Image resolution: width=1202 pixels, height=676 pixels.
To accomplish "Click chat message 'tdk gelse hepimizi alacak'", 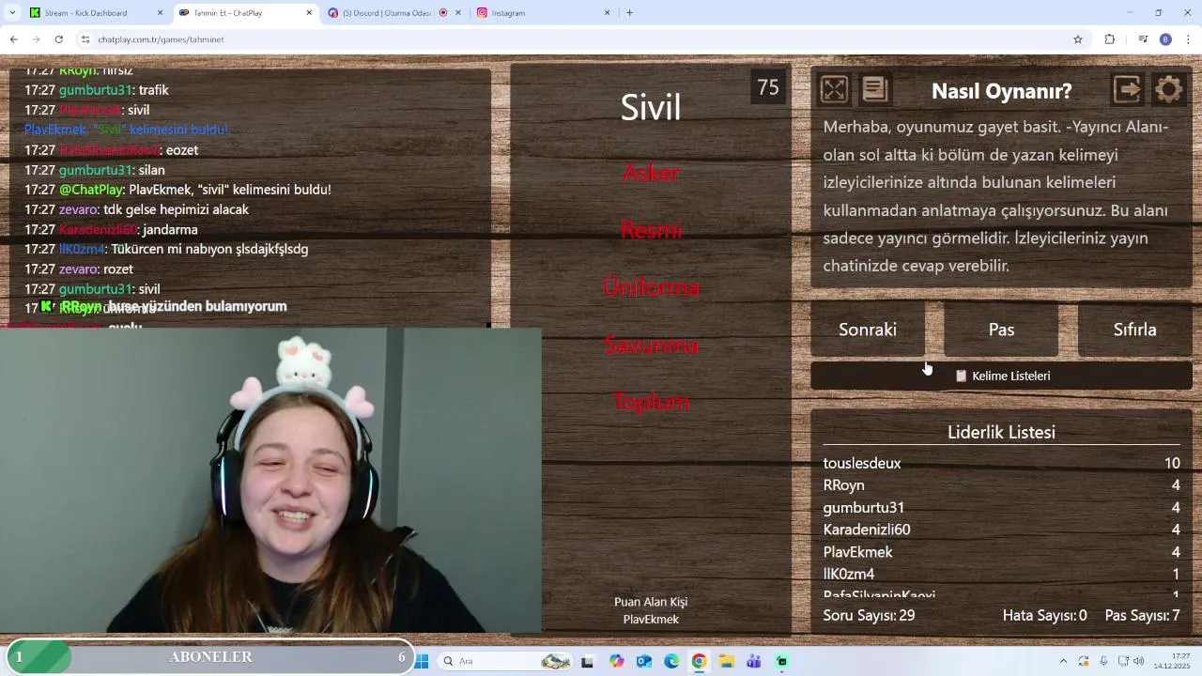I will coord(176,209).
